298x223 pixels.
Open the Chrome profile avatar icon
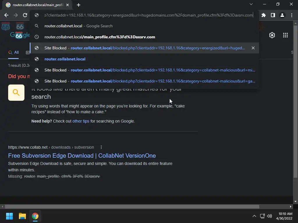[282, 15]
